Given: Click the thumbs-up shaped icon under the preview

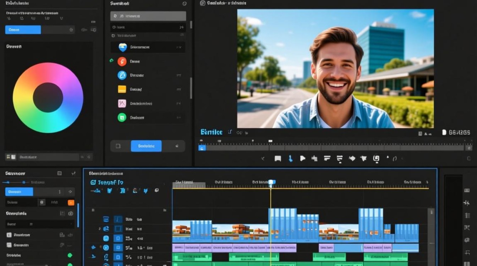Looking at the screenshot, I should (314, 159).
